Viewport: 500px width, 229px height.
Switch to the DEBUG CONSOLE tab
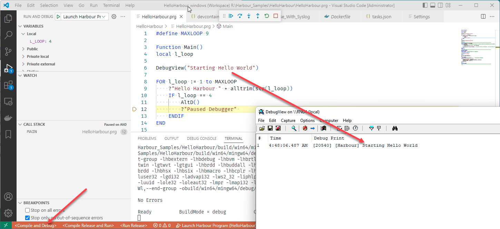click(x=201, y=138)
